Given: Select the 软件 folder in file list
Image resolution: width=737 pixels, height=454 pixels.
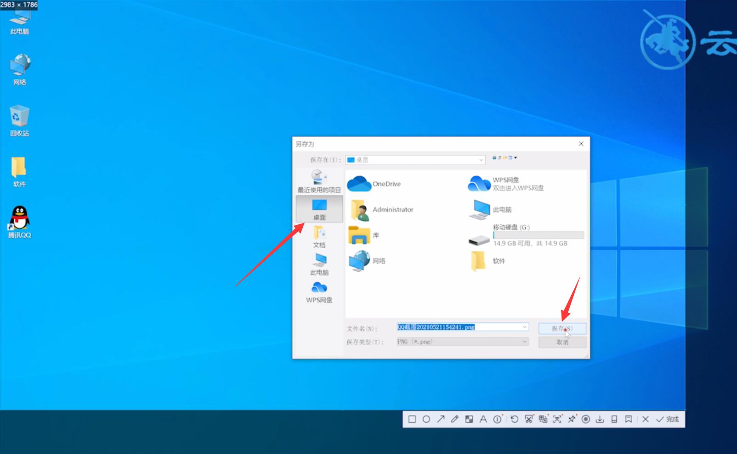Looking at the screenshot, I should pyautogui.click(x=488, y=261).
